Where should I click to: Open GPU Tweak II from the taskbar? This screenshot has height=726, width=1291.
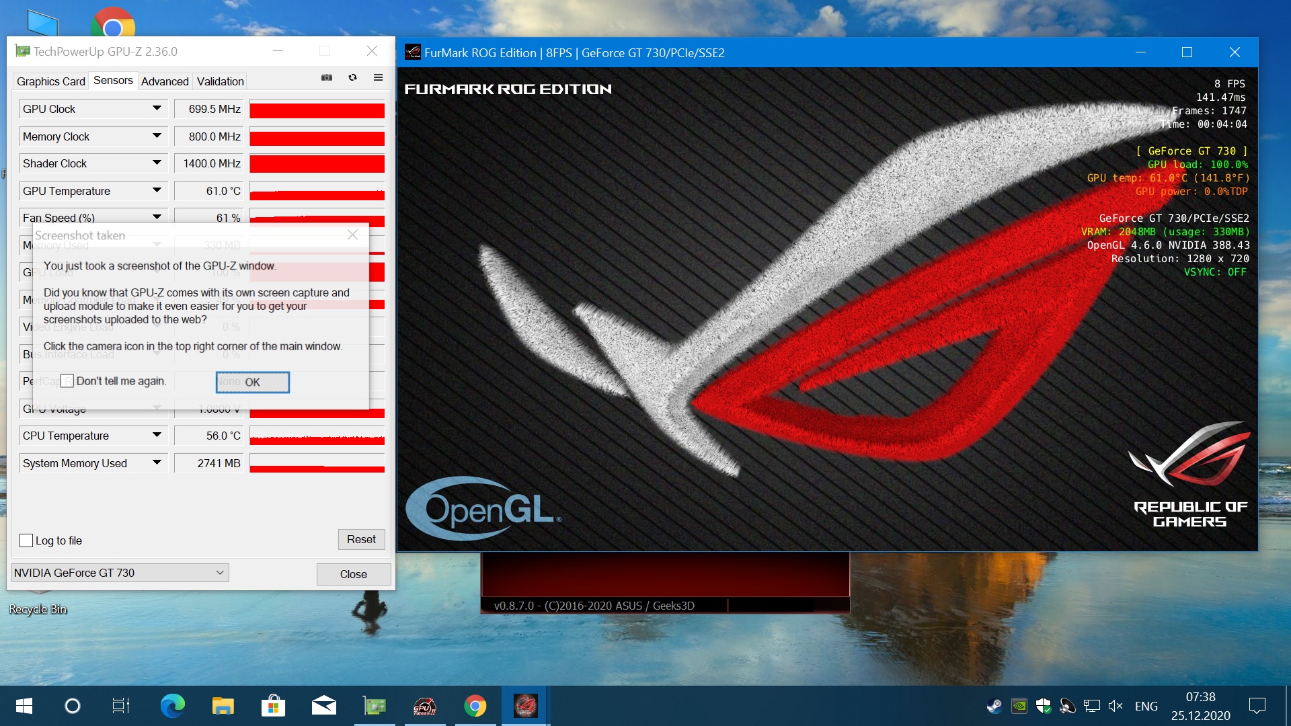424,706
